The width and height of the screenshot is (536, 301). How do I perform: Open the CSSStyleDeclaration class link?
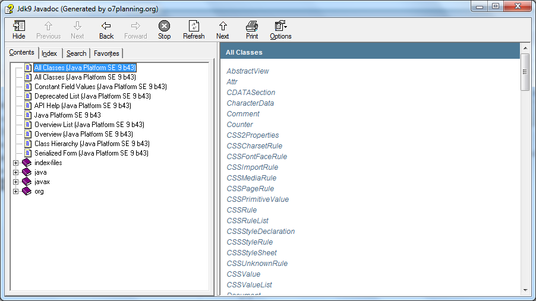[260, 232]
